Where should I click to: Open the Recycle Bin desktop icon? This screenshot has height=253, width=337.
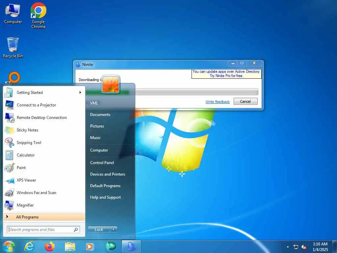(x=13, y=47)
